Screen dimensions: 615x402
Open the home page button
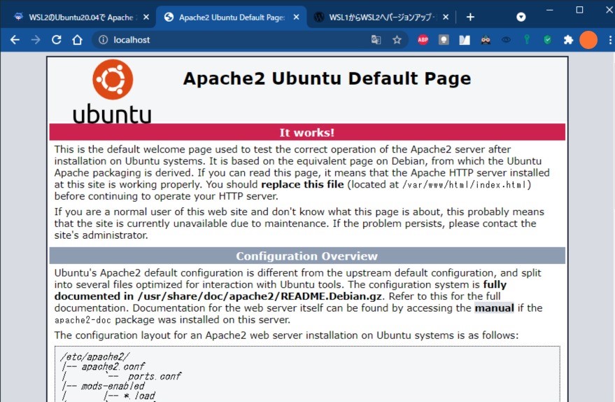(x=77, y=40)
